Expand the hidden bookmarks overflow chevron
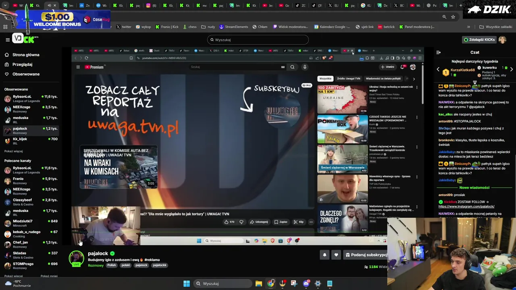The width and height of the screenshot is (516, 290). pyautogui.click(x=468, y=27)
